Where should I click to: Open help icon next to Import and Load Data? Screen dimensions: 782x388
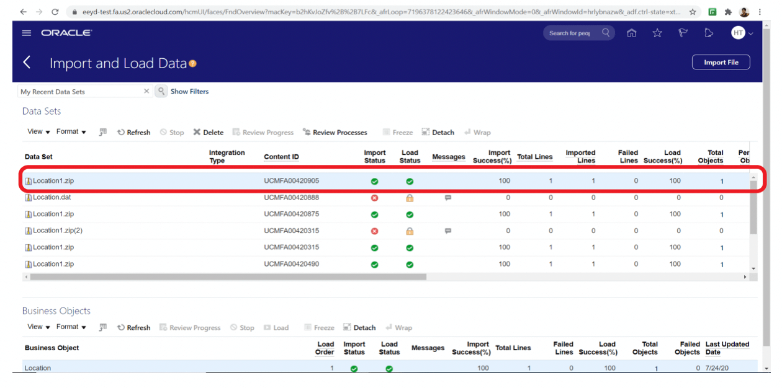point(193,63)
